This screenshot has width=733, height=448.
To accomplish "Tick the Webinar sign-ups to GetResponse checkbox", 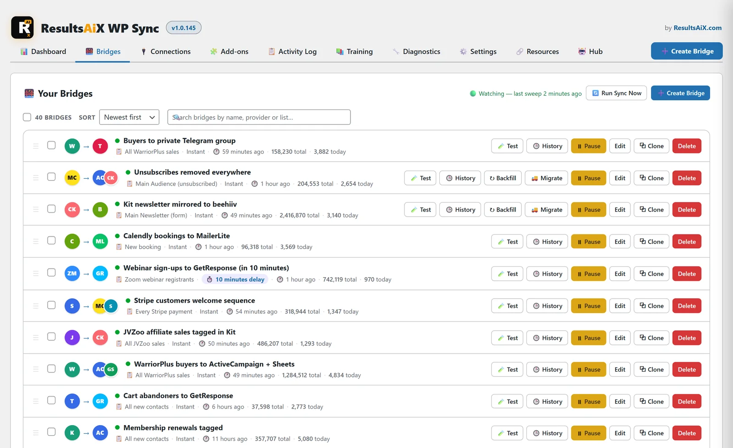I will [51, 273].
